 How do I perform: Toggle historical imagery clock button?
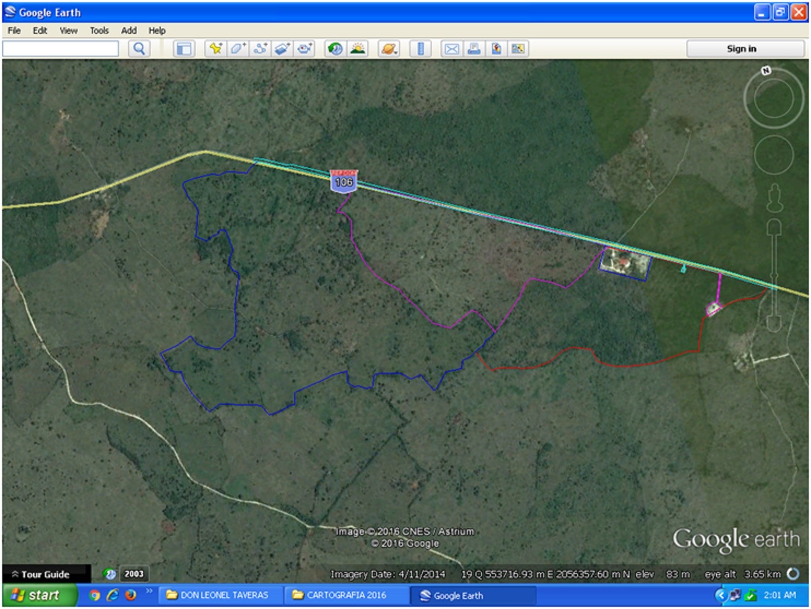pos(335,49)
